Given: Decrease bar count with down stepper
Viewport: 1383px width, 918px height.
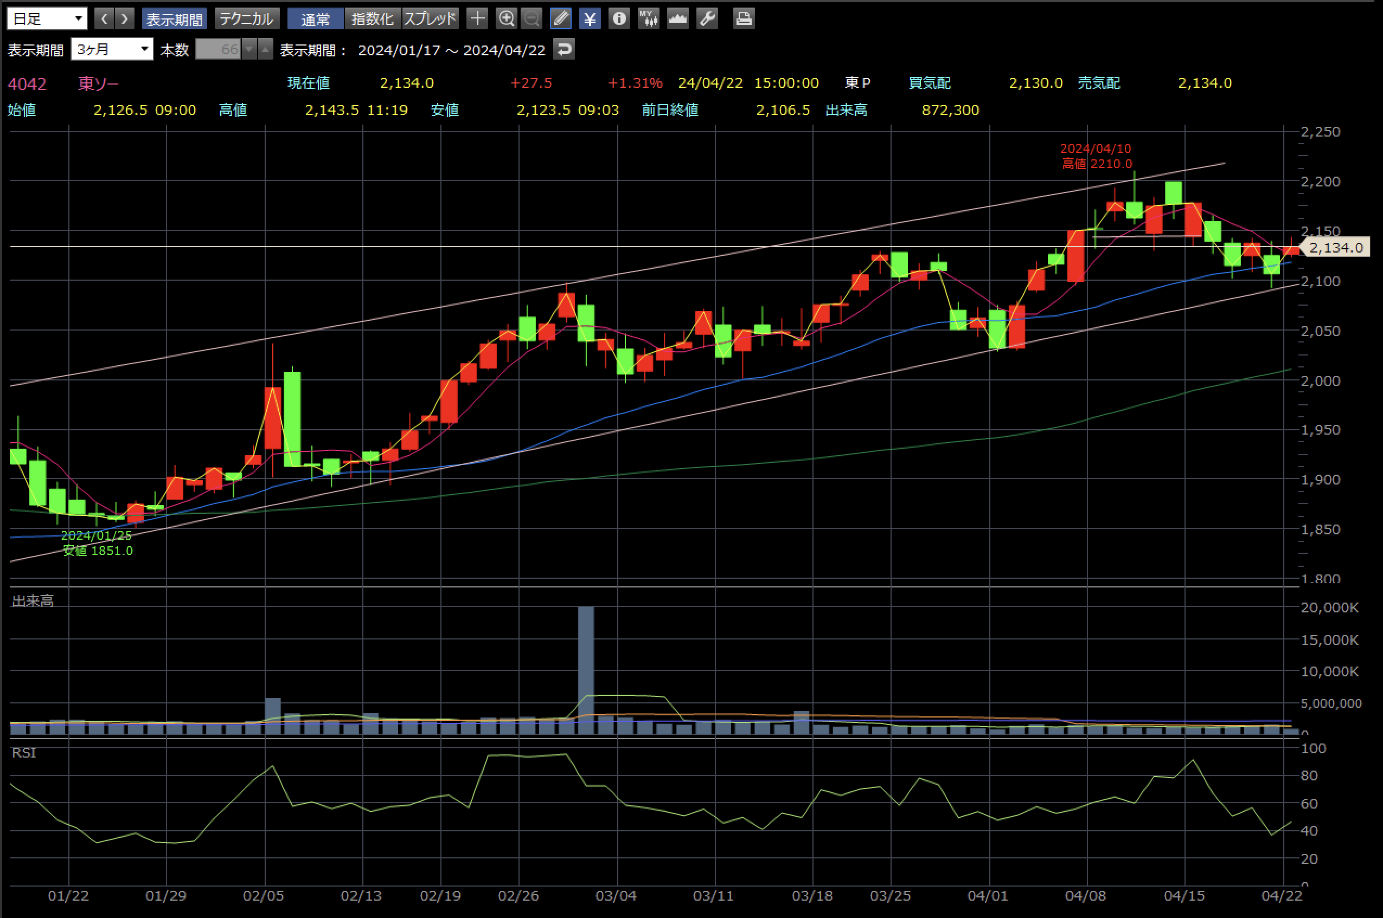Looking at the screenshot, I should pos(249,49).
